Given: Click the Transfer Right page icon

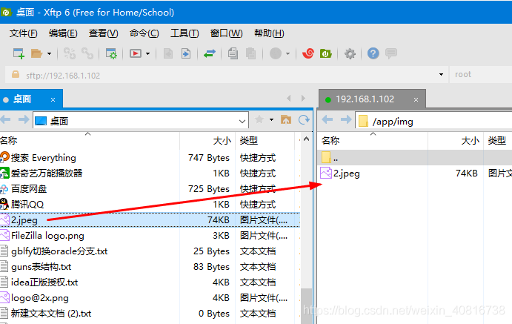Looking at the screenshot, I should point(186,53).
